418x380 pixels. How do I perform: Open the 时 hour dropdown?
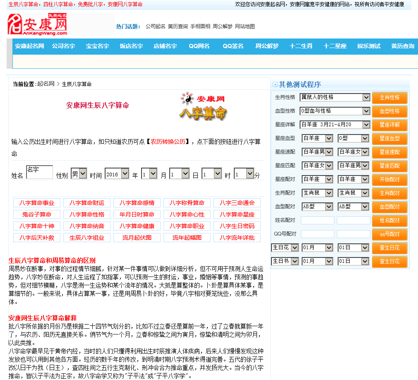point(211,174)
